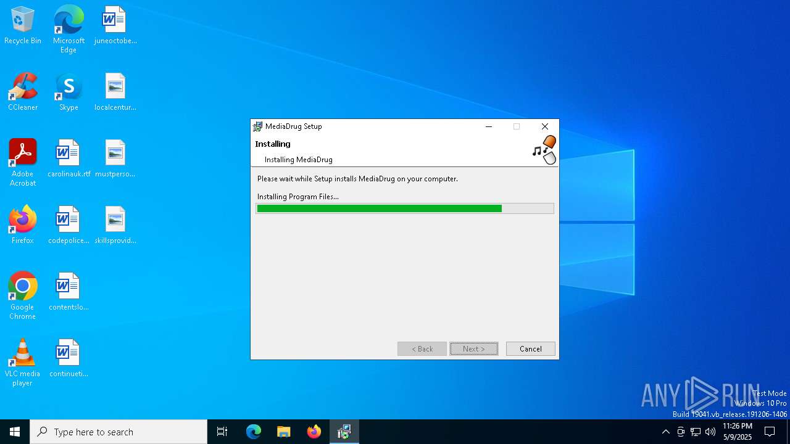This screenshot has height=444, width=790.
Task: Launch the CCleaner desktop shortcut
Action: [23, 92]
